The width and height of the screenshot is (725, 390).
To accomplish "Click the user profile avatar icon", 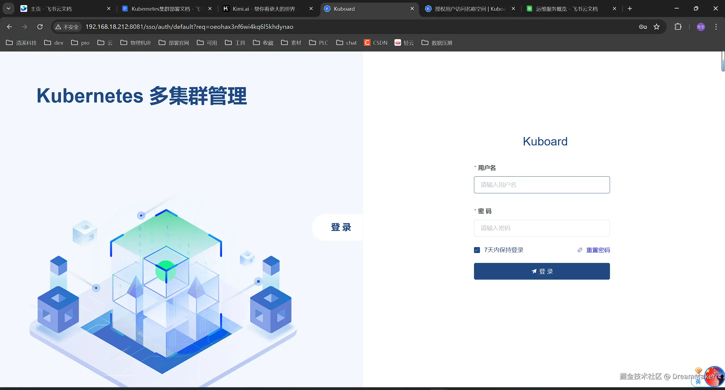I will [x=701, y=27].
